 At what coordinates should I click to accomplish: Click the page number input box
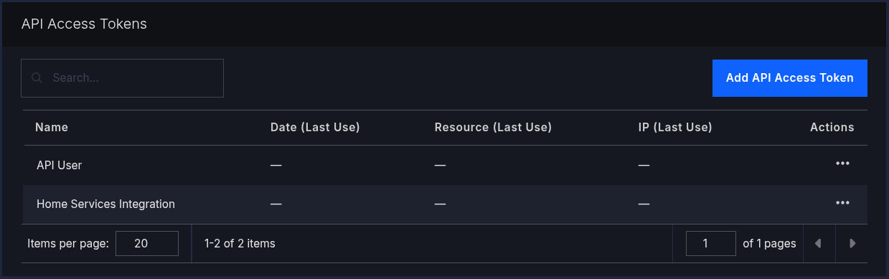click(x=711, y=244)
